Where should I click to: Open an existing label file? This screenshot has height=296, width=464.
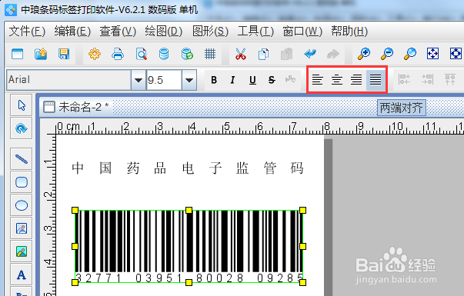click(41, 55)
